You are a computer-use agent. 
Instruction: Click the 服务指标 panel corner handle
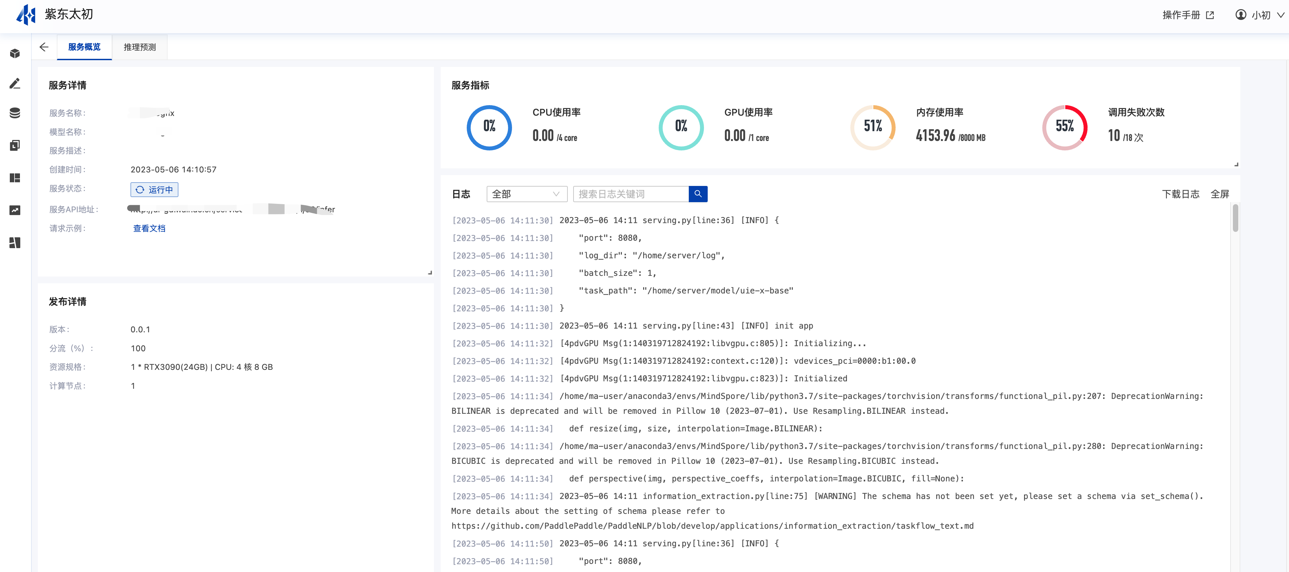tap(1236, 164)
